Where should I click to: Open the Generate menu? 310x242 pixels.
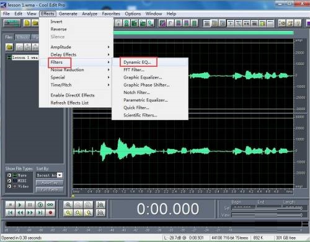point(68,14)
